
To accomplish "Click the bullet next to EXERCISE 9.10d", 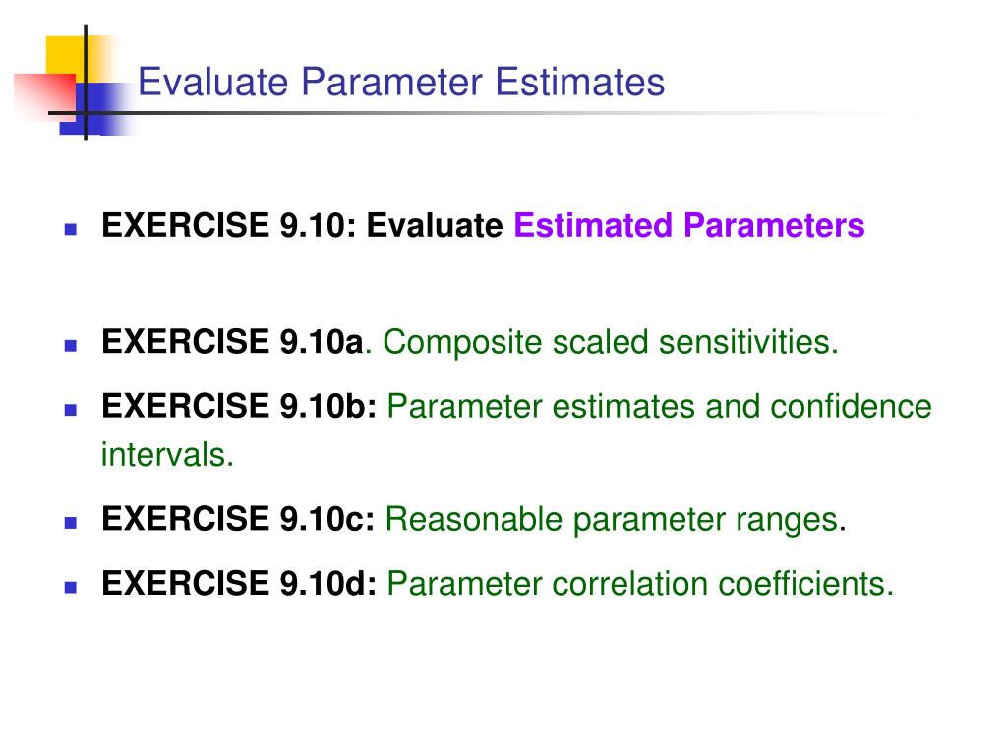I will [71, 588].
